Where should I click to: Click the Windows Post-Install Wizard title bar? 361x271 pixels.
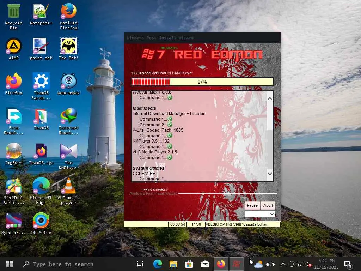202,38
